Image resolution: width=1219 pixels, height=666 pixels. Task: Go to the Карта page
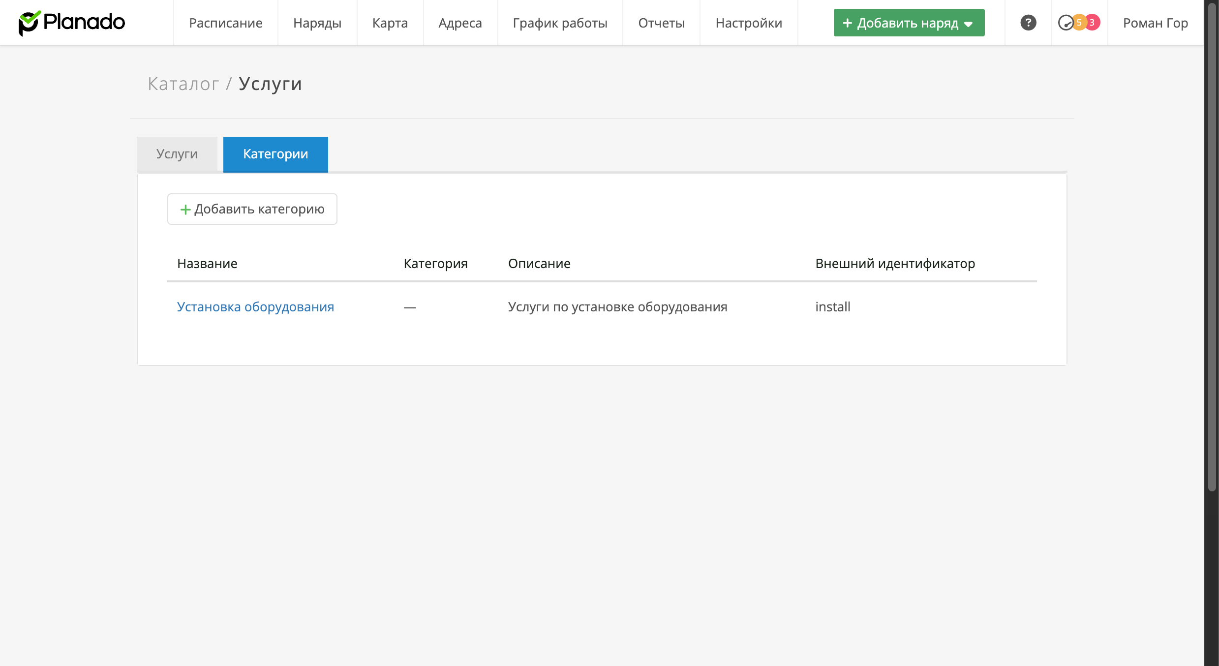pos(390,23)
